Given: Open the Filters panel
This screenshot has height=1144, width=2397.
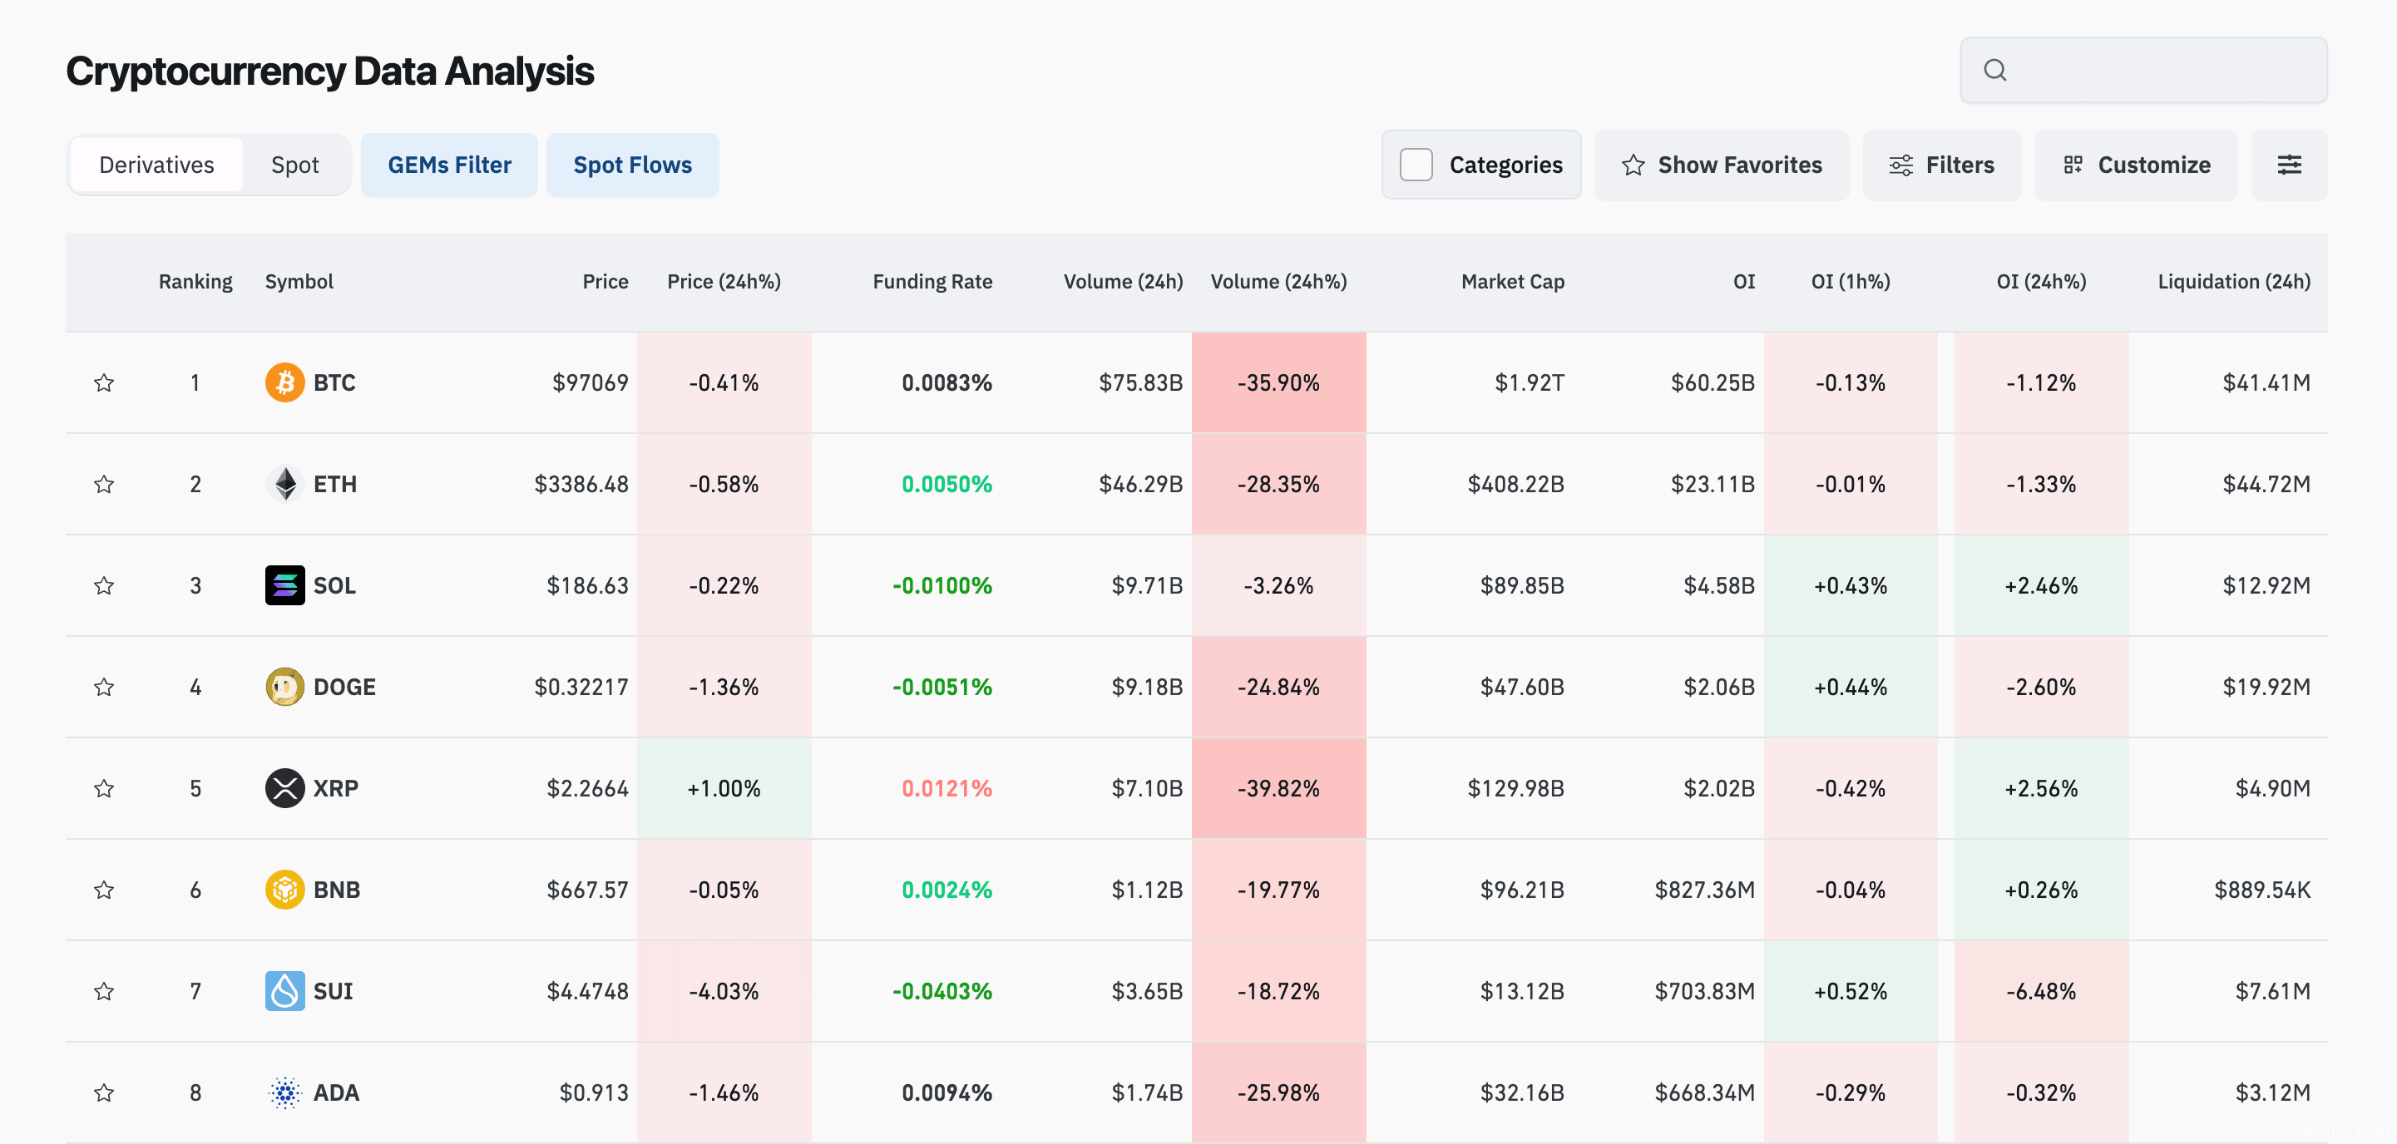Looking at the screenshot, I should tap(1941, 165).
